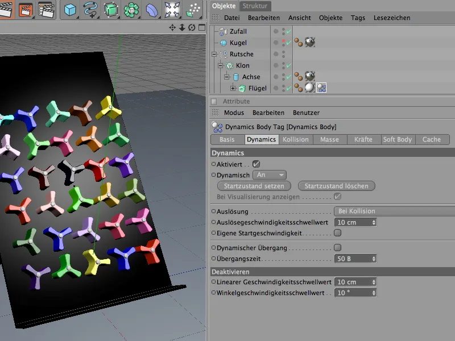Open the MoGraph cloner icon menu

point(132,9)
